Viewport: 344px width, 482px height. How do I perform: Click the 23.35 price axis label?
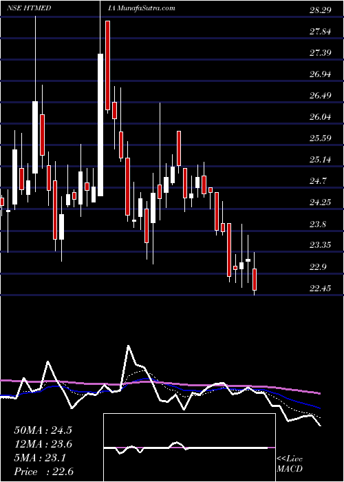click(x=321, y=245)
